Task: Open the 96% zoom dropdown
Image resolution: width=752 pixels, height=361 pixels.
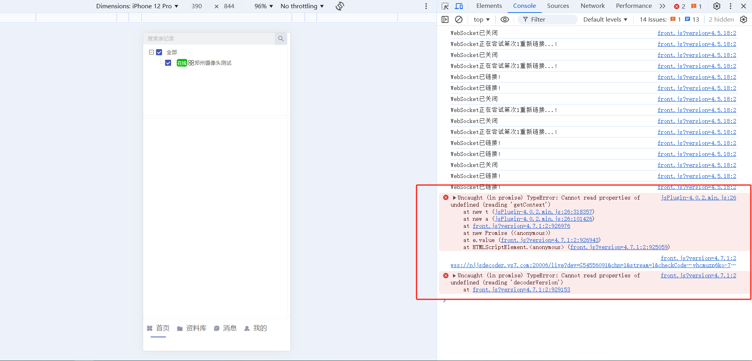Action: coord(264,6)
